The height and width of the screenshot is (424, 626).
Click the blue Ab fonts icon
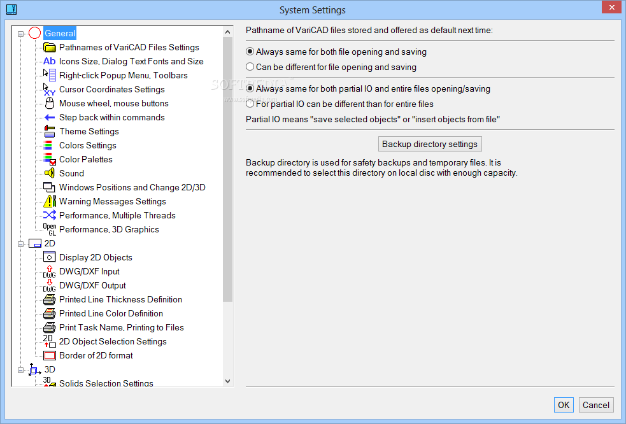[50, 61]
